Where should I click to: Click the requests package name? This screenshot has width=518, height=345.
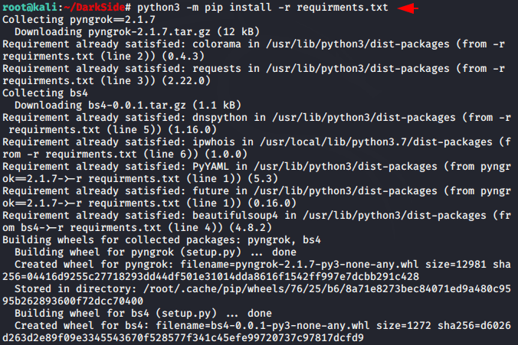[217, 69]
